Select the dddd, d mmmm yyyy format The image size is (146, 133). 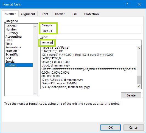point(56,65)
